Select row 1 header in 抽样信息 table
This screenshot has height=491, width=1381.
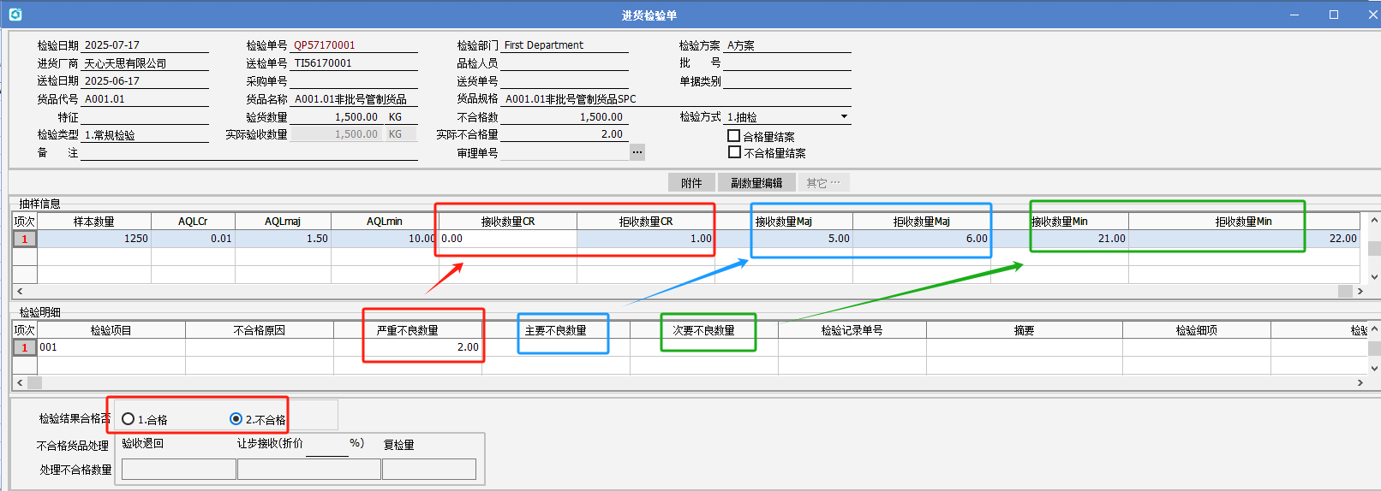[x=25, y=240]
